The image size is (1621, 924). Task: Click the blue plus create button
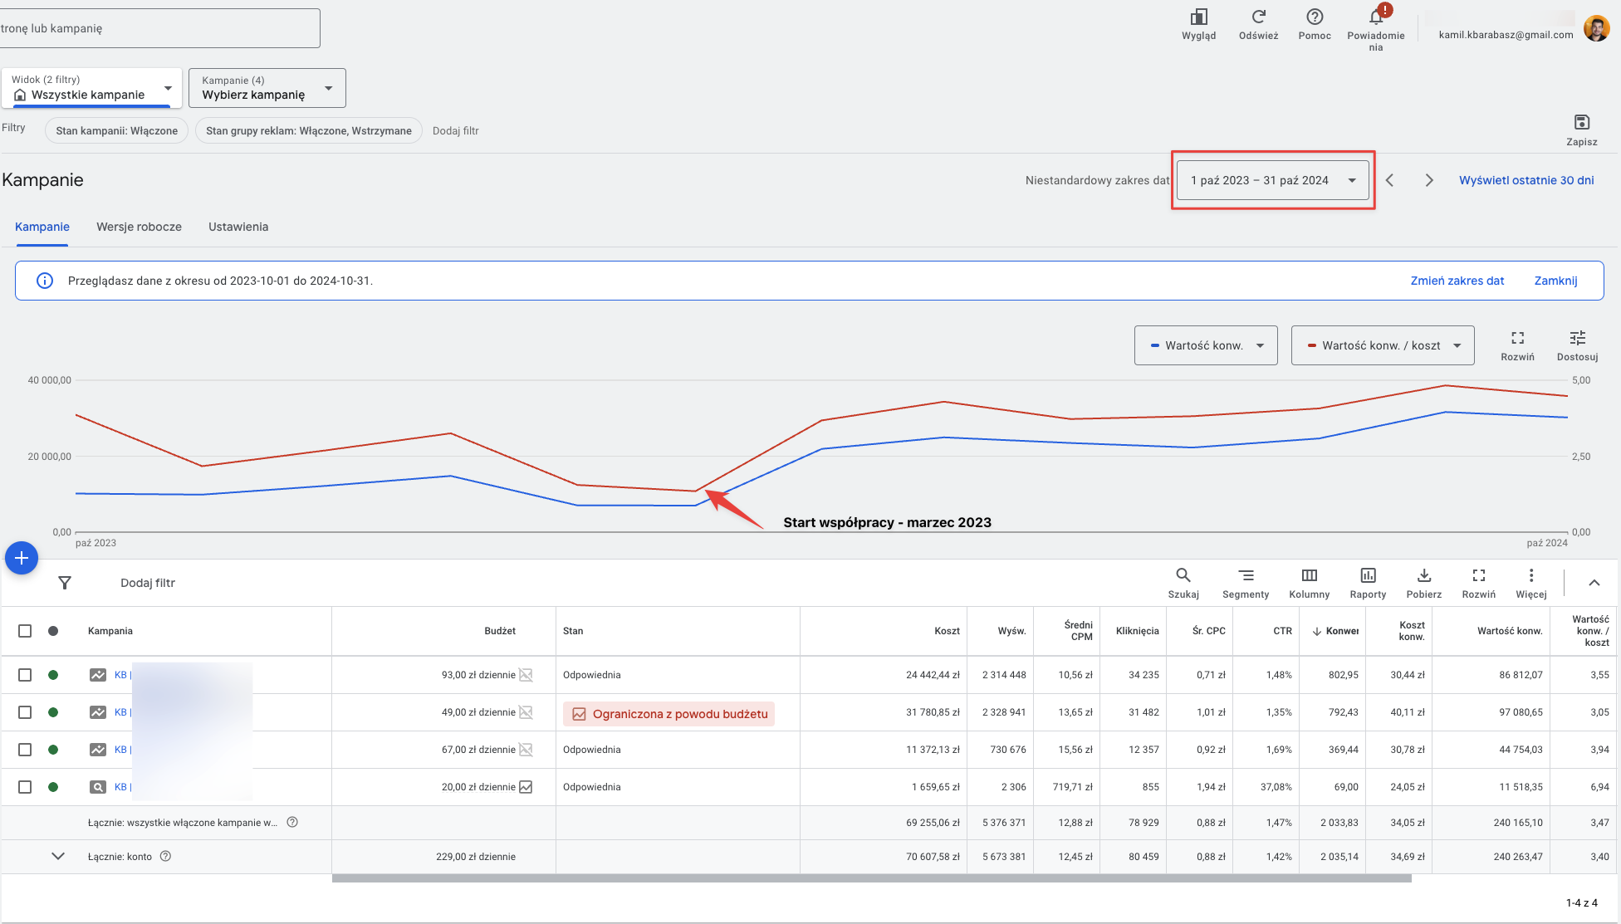click(x=22, y=558)
